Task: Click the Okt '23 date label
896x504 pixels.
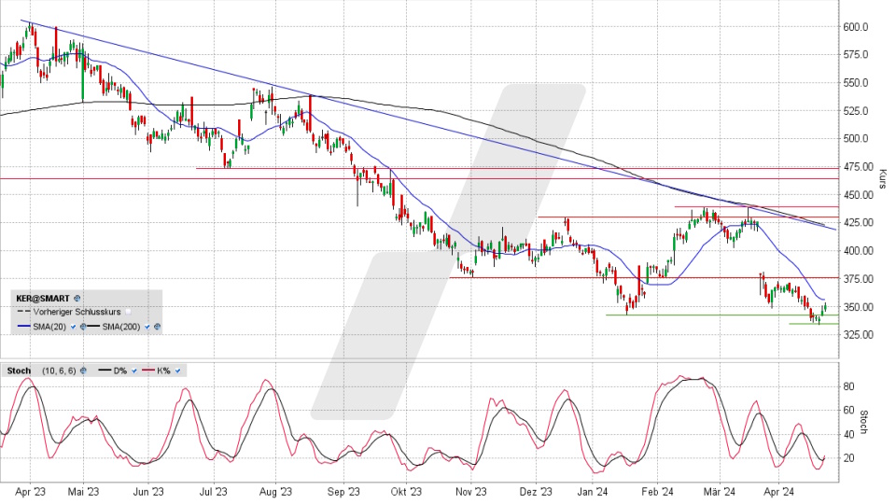Action: pos(406,492)
